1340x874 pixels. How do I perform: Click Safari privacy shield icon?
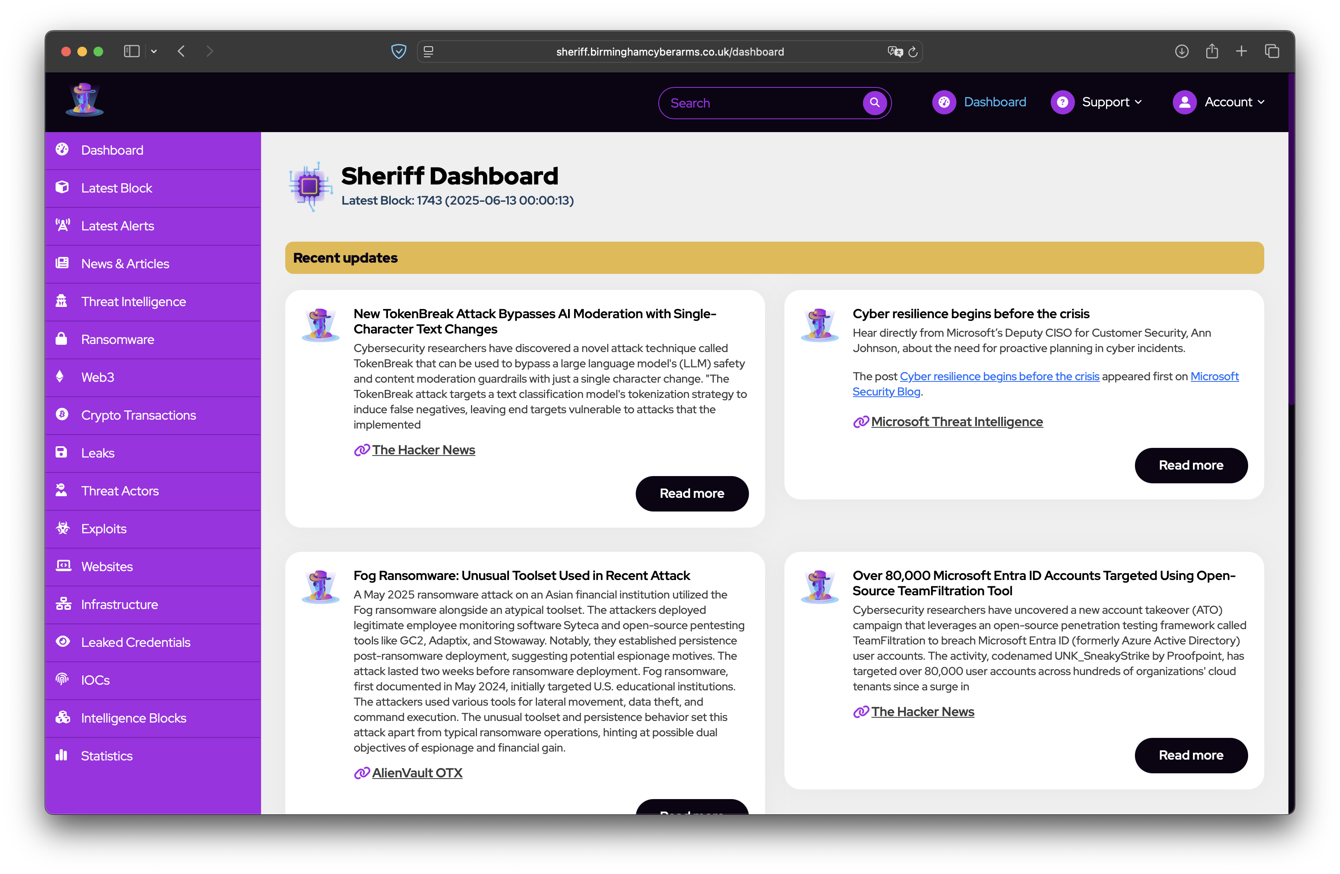click(x=398, y=52)
